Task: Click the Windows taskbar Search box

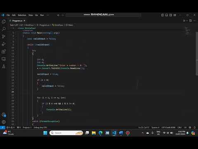Action: [x=66, y=133]
